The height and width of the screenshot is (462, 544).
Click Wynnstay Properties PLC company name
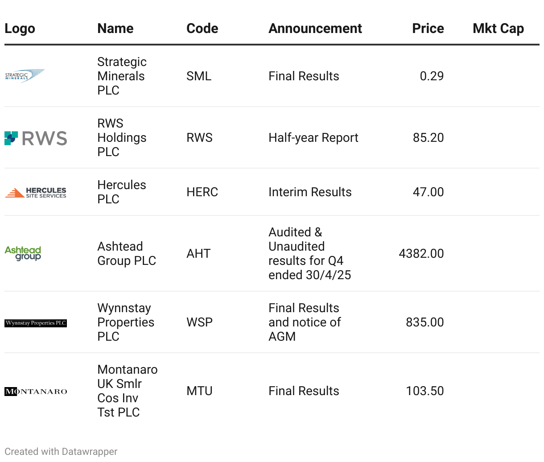tap(126, 322)
